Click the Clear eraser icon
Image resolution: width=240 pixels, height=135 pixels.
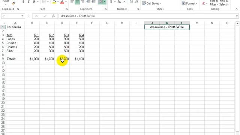point(203,3)
